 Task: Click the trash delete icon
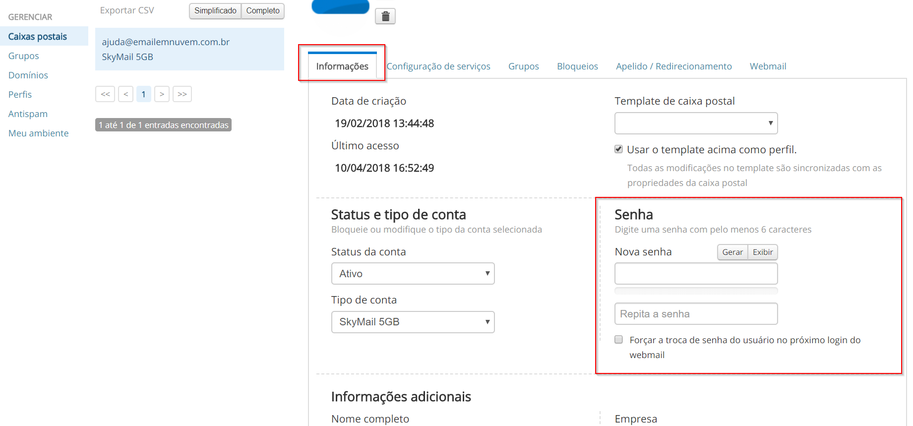click(x=385, y=16)
